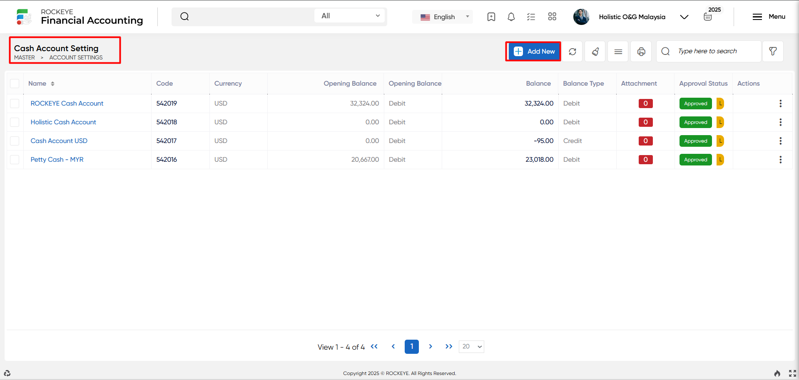Viewport: 799px width, 380px height.
Task: Open the Holistic Cash Account link
Action: click(63, 122)
